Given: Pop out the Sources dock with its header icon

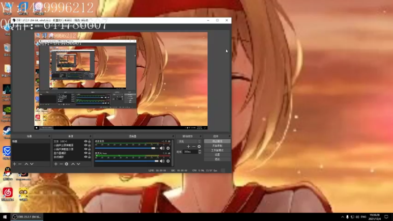Looking at the screenshot, I should [x=90, y=137].
